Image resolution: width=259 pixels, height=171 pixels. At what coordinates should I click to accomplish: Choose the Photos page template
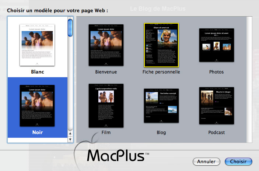point(217,45)
